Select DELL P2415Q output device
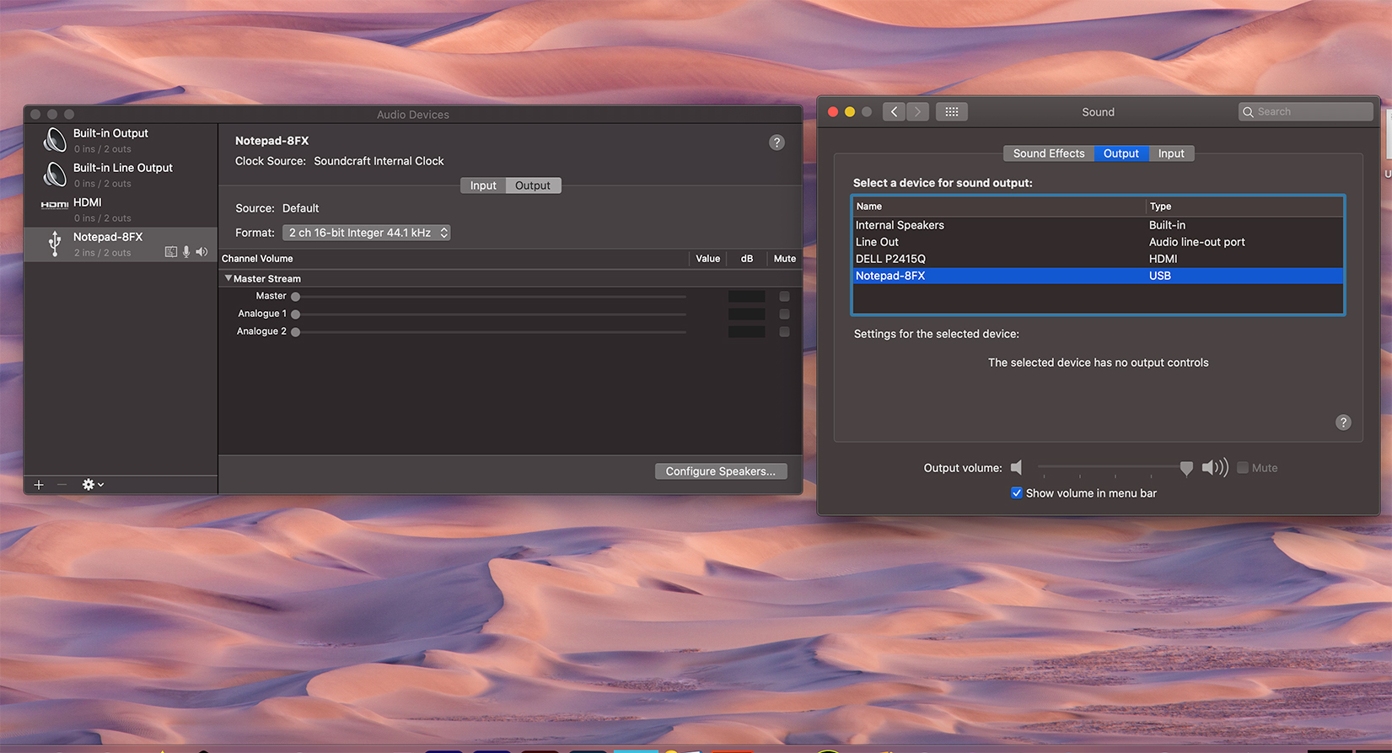The height and width of the screenshot is (753, 1392). [x=1098, y=259]
